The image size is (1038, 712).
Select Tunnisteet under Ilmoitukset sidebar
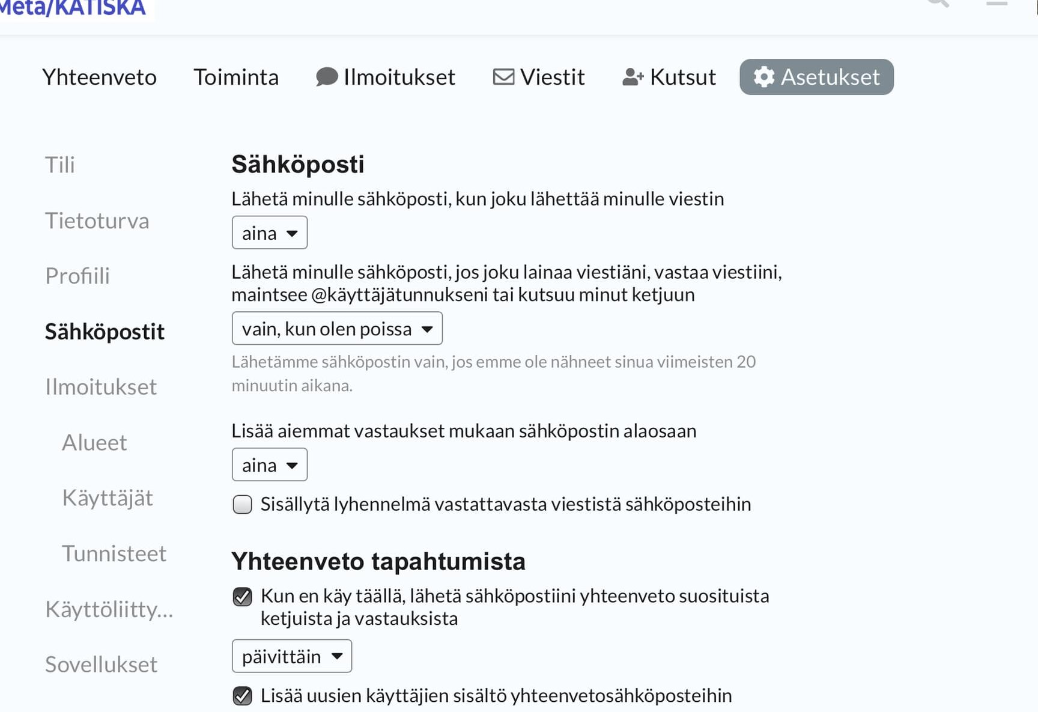(114, 553)
